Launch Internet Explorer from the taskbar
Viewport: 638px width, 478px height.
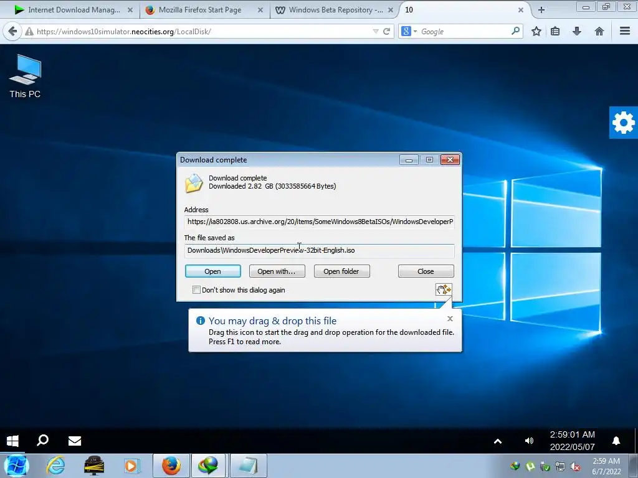click(55, 466)
